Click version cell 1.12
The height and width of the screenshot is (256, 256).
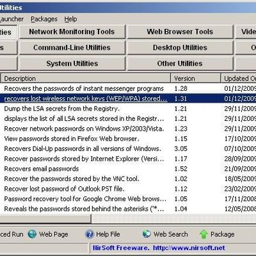(x=180, y=189)
